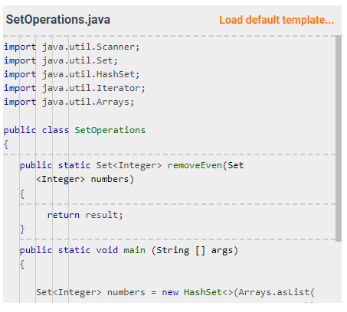Click on import java.util.HashSet line
This screenshot has width=347, height=312.
[72, 74]
